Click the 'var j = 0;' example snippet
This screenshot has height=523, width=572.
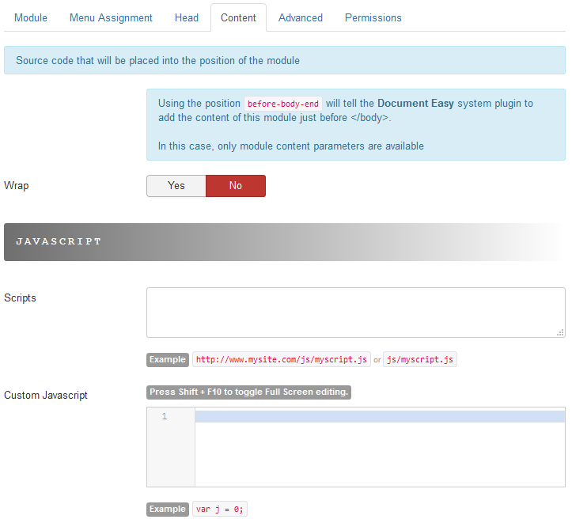(x=220, y=509)
